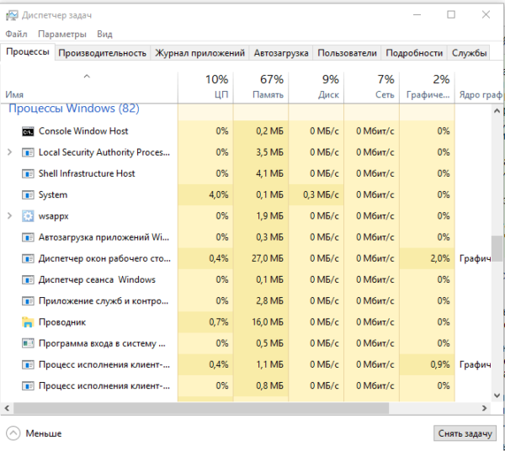The height and width of the screenshot is (451, 505).
Task: Collapse details with the Меньше chevron
Action: pos(13,433)
